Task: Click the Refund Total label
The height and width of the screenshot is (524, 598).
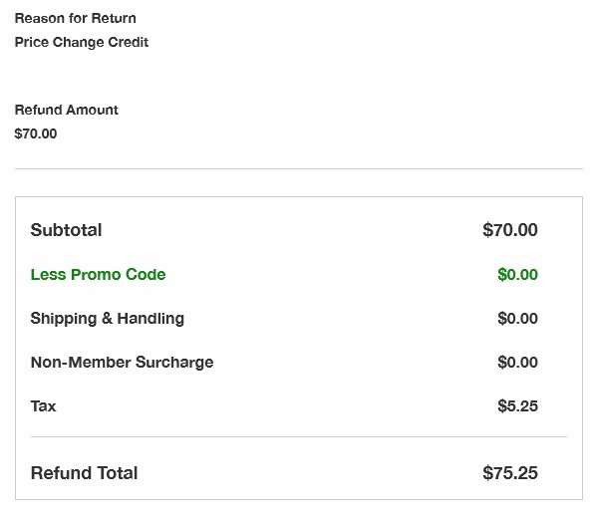Action: coord(84,473)
